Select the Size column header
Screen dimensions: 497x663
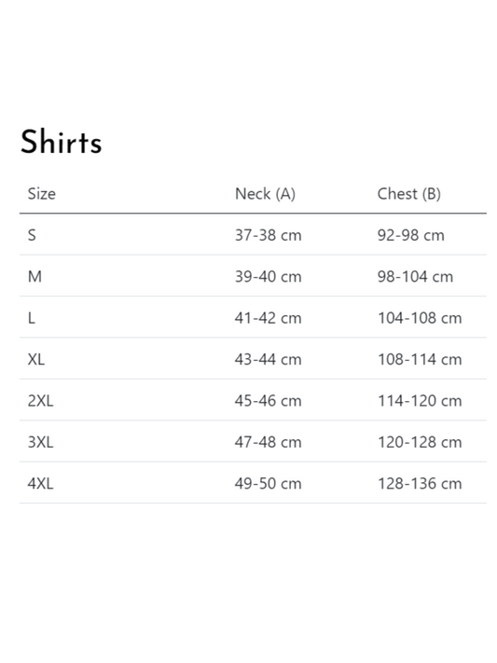tap(41, 194)
